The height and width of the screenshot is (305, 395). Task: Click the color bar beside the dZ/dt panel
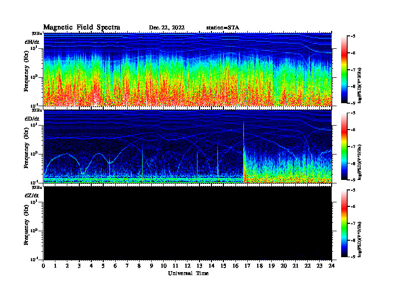click(344, 223)
